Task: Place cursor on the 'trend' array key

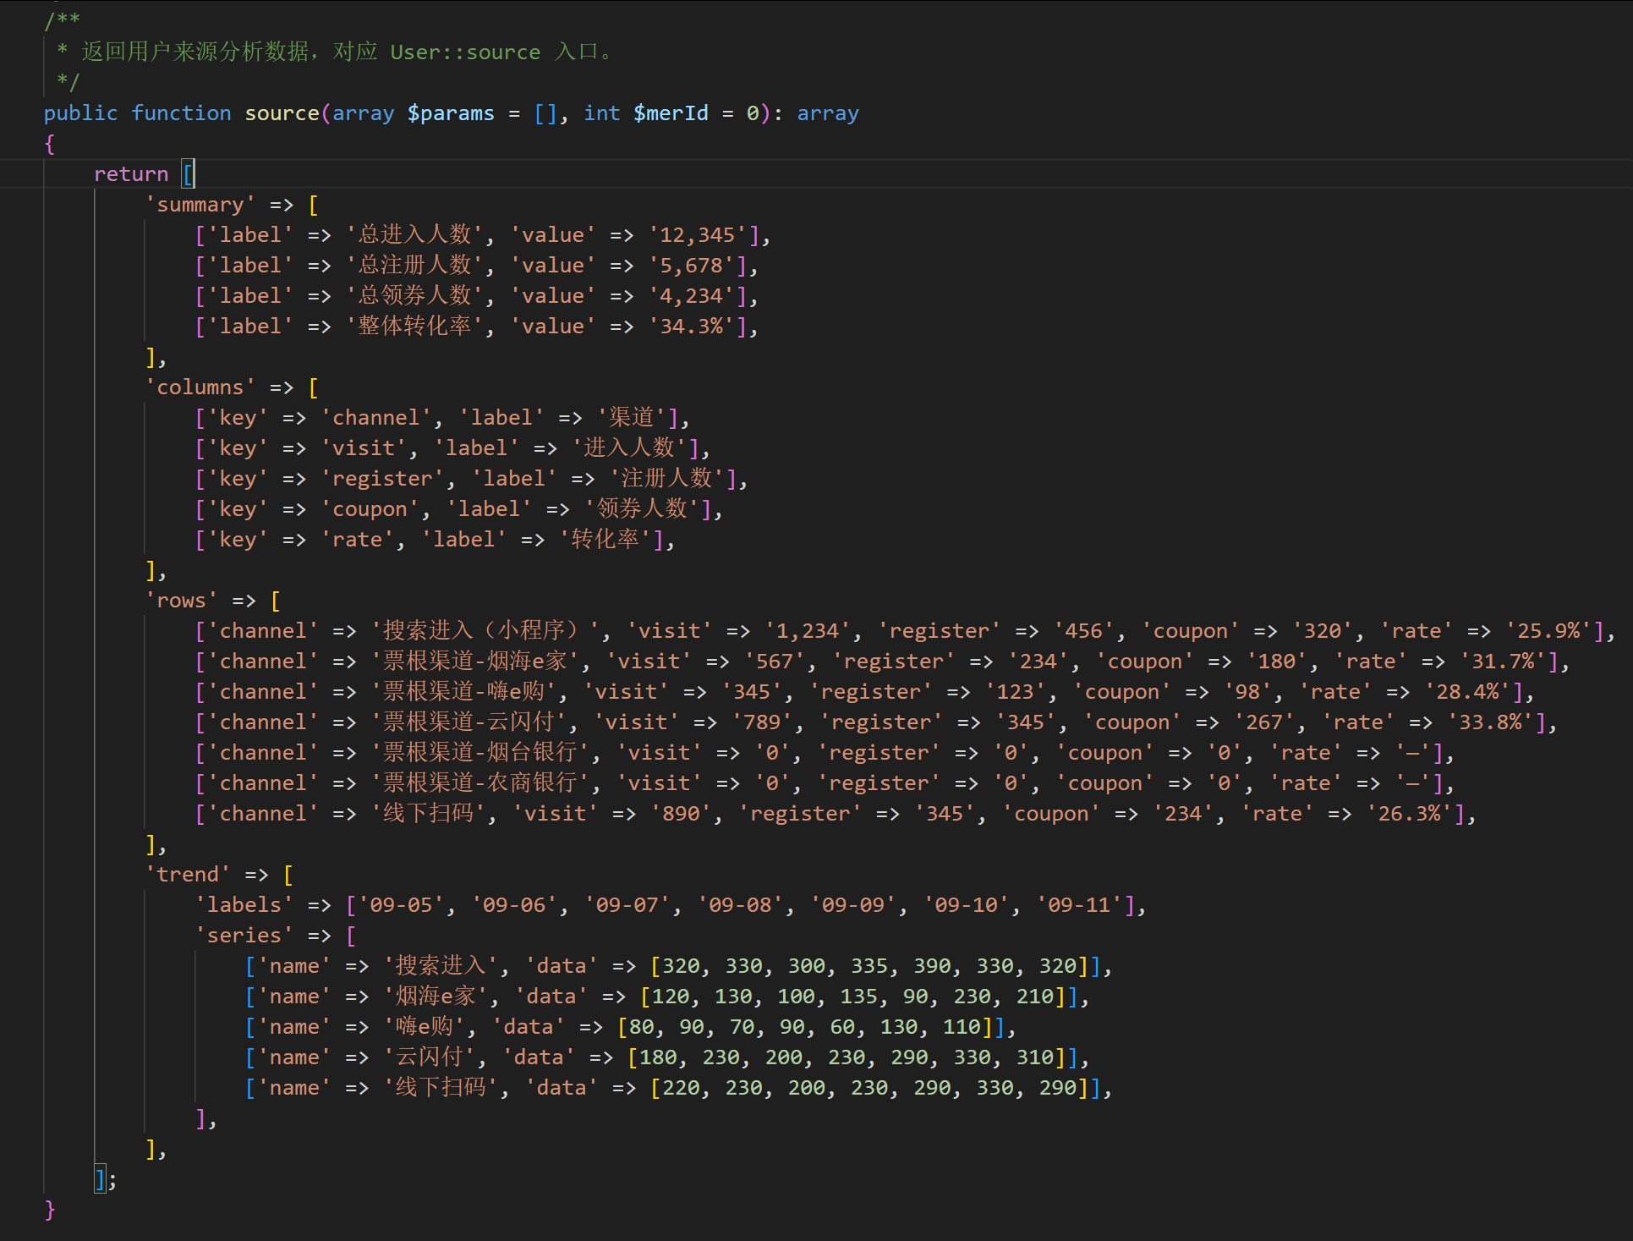Action: coord(188,875)
